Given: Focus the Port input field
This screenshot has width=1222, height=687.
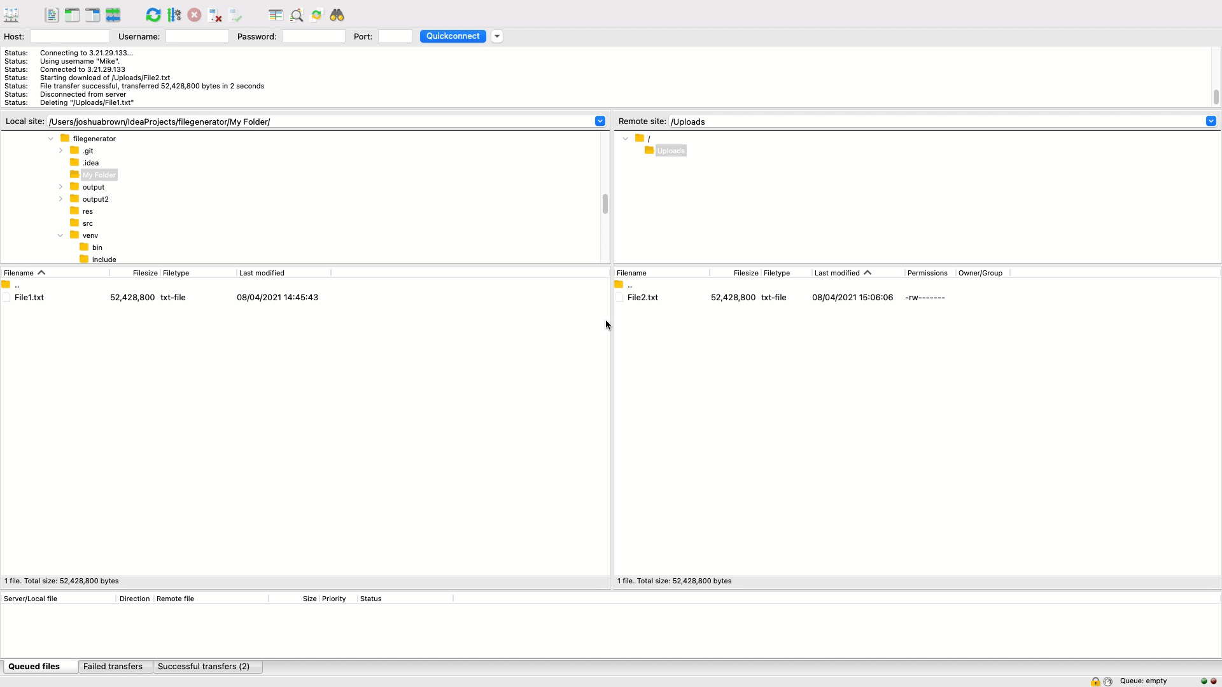Looking at the screenshot, I should [x=395, y=36].
